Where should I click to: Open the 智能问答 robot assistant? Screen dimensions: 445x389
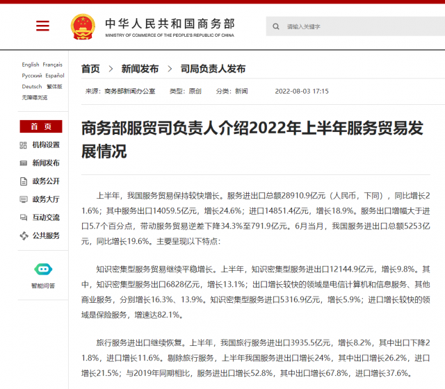(x=42, y=270)
